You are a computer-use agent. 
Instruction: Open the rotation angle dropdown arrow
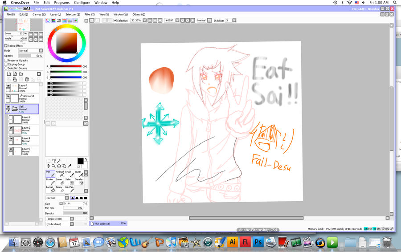(x=177, y=20)
